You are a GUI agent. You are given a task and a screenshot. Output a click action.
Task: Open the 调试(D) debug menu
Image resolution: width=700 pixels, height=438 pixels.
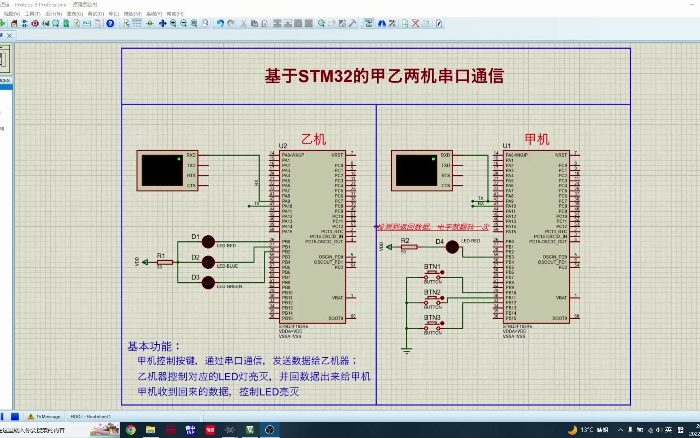pos(96,13)
